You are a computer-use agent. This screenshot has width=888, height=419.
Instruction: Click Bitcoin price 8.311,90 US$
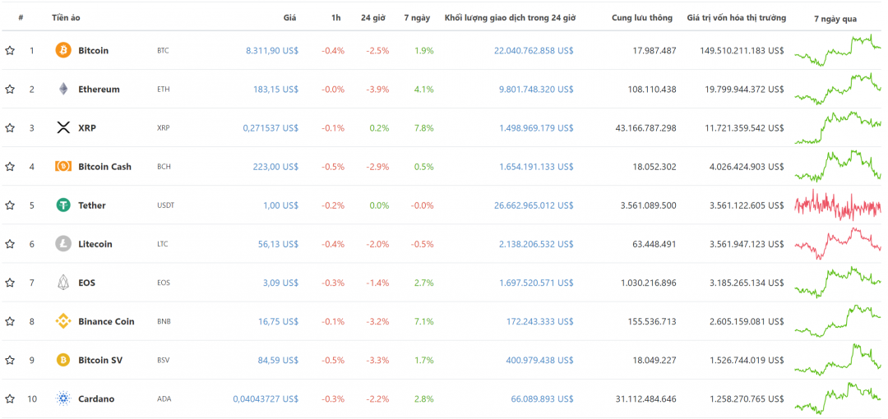[x=272, y=50]
